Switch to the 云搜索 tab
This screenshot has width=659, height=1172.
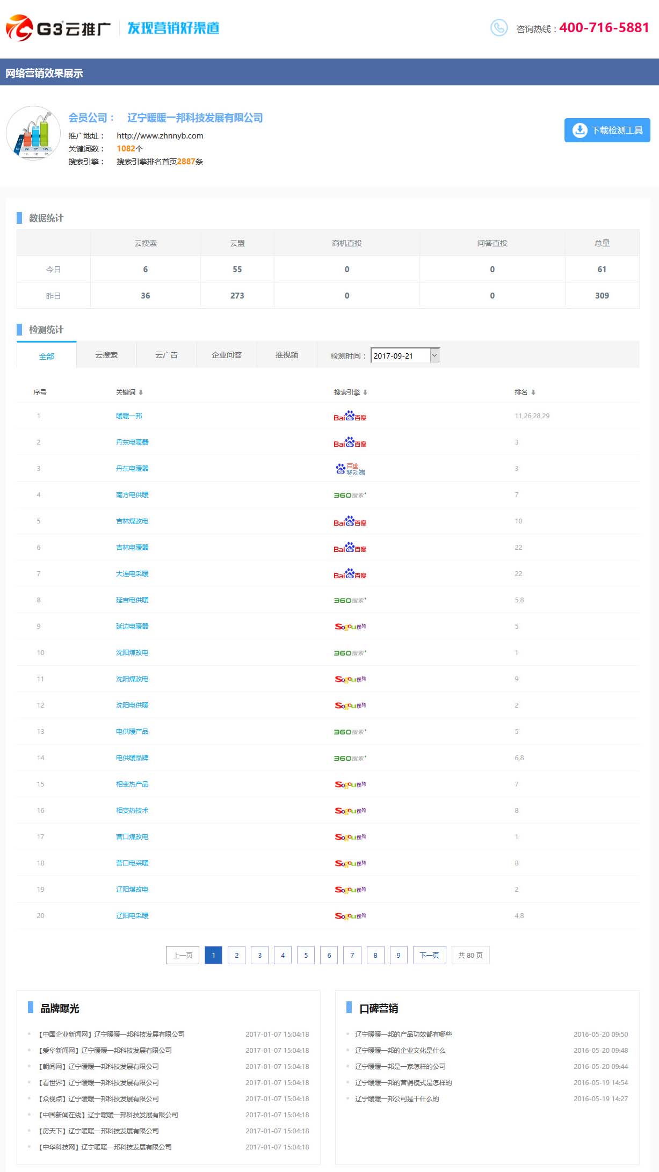tap(106, 355)
